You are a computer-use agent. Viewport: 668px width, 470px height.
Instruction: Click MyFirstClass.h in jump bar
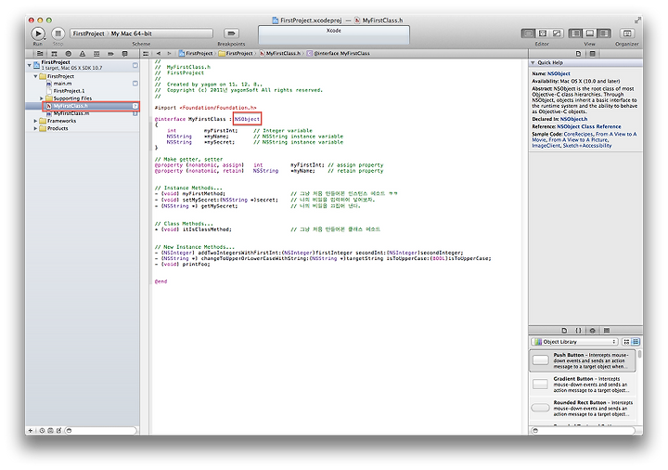280,54
